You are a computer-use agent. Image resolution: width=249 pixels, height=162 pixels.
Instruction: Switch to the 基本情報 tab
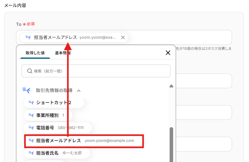point(63,53)
